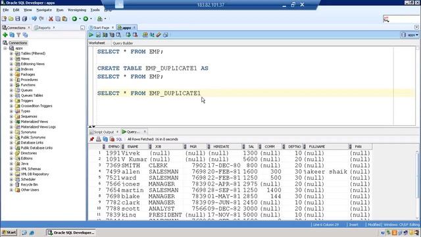The height and width of the screenshot is (237, 421).
Task: Collapse the apps connection node
Action: point(5,48)
